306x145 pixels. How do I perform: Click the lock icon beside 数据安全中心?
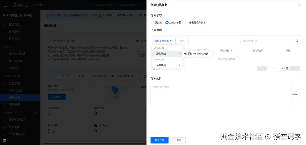[35, 113]
